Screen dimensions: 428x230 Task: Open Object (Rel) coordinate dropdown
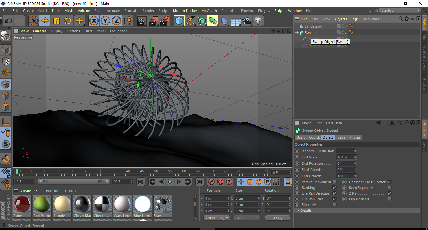217,218
